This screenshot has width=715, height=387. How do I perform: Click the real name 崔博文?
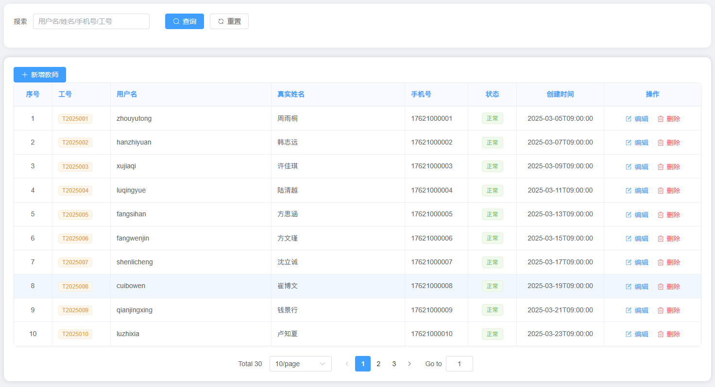[x=288, y=286]
